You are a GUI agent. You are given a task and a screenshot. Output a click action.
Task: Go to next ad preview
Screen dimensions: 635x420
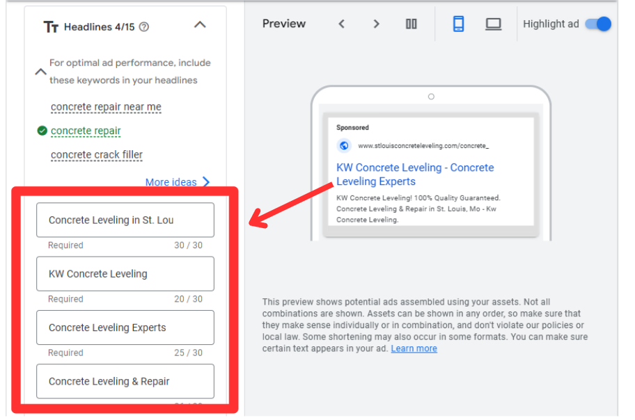376,24
